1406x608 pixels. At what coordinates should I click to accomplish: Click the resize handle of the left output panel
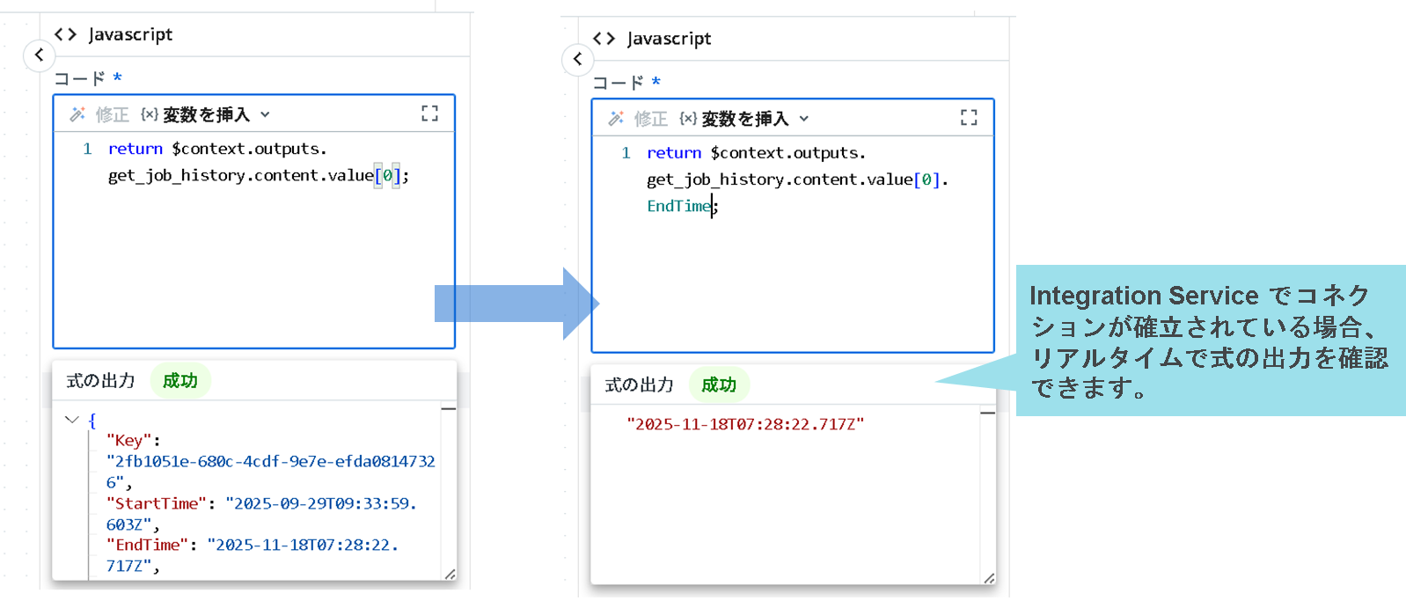[x=450, y=574]
